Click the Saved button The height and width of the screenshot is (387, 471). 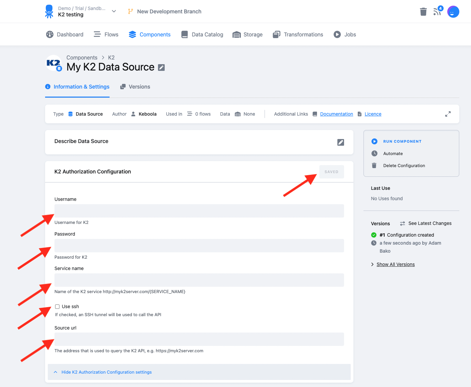pos(331,172)
